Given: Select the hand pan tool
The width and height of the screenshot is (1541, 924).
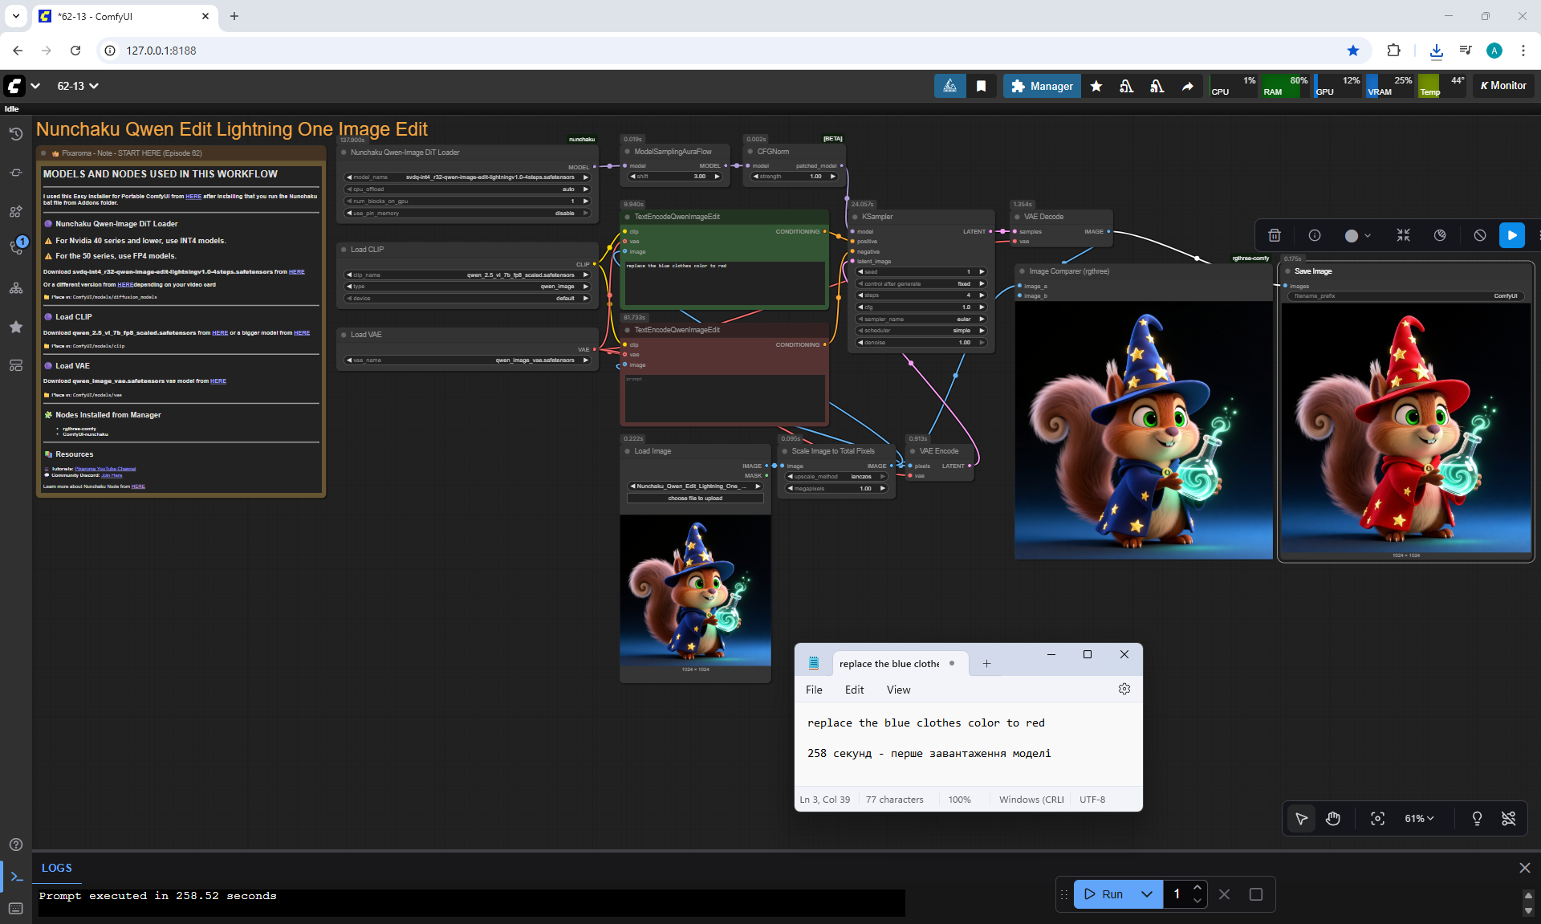Looking at the screenshot, I should click(1333, 818).
